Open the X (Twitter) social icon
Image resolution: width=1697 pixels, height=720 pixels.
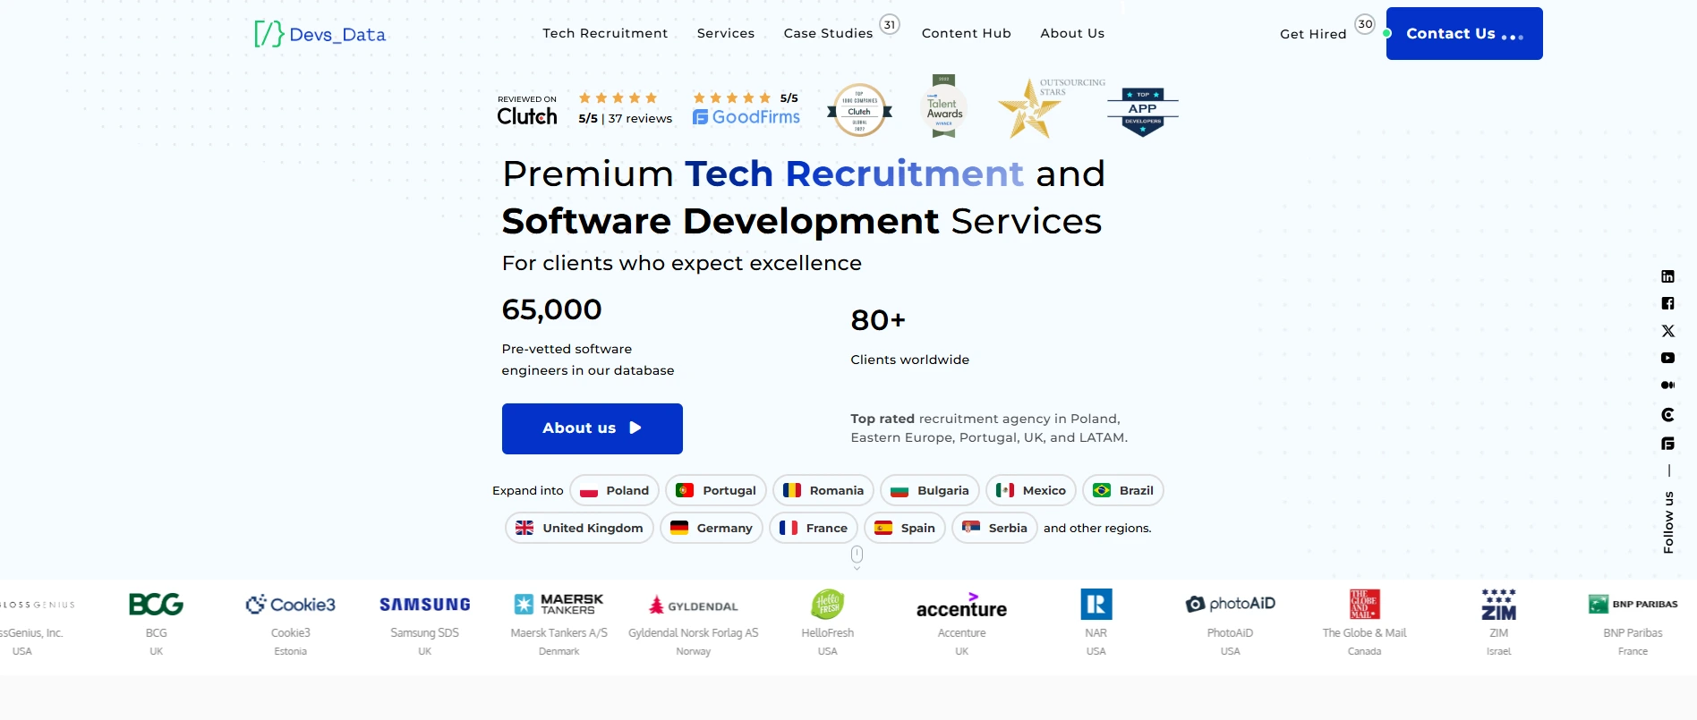pos(1668,331)
